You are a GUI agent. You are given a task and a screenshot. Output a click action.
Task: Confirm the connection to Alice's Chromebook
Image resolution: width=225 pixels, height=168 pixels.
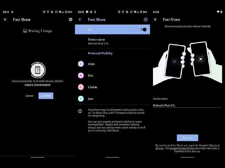point(46,96)
